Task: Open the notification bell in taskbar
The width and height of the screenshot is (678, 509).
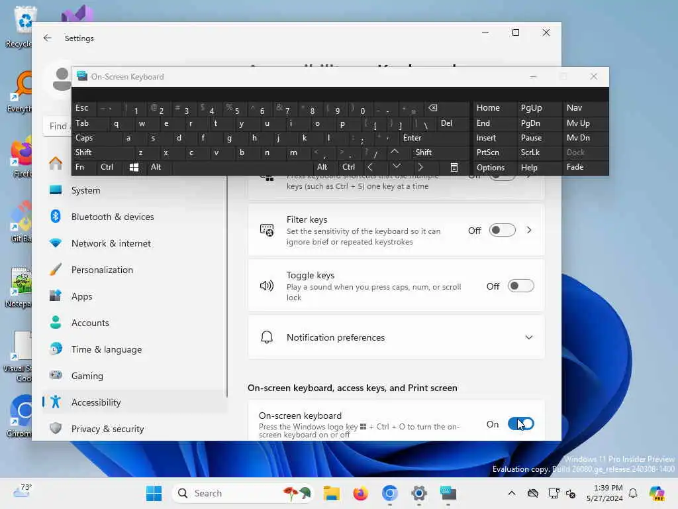Action: [633, 493]
